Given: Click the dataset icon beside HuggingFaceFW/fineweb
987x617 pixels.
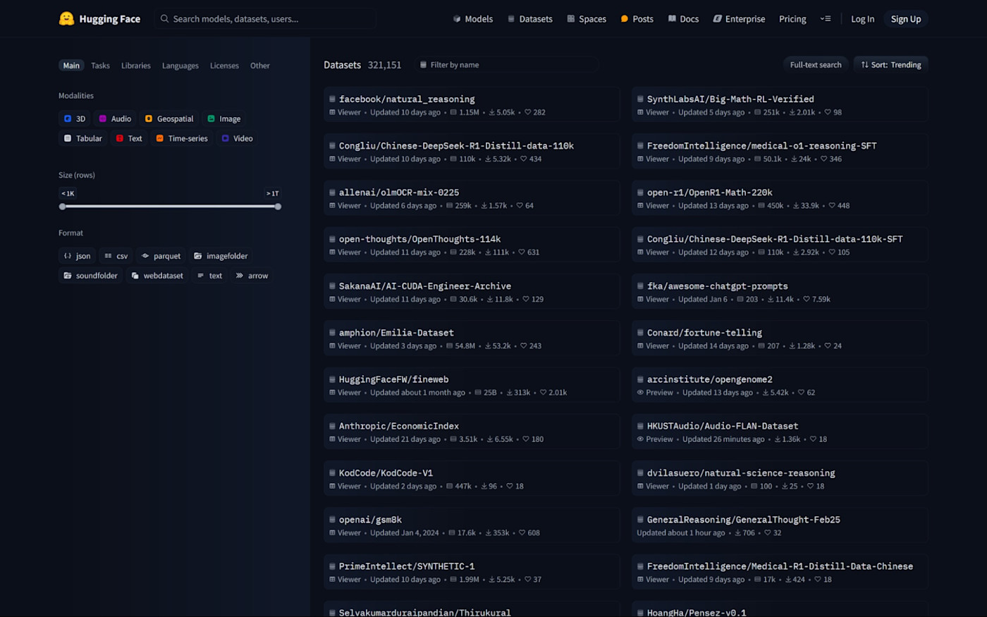Looking at the screenshot, I should click(x=332, y=379).
